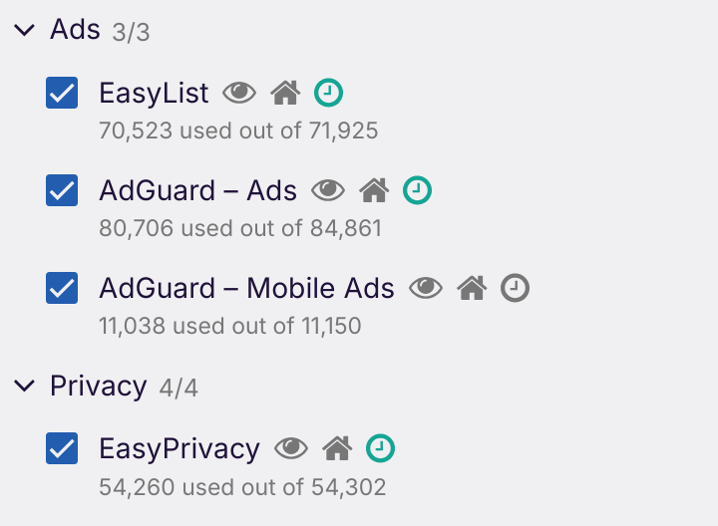718x526 pixels.
Task: View AdGuard – Ads list content eye icon
Action: click(328, 190)
